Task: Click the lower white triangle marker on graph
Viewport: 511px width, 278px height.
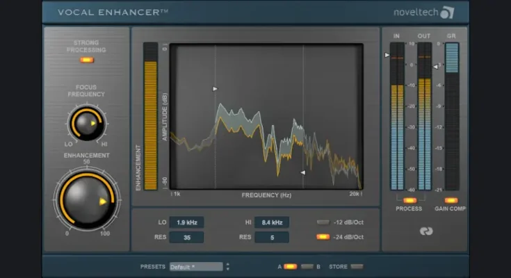Action: 302,172
